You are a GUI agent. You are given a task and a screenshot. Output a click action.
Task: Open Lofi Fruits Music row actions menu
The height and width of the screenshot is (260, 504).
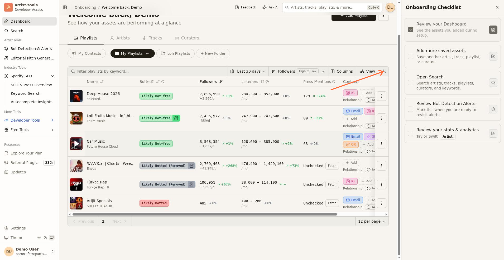tap(382, 118)
